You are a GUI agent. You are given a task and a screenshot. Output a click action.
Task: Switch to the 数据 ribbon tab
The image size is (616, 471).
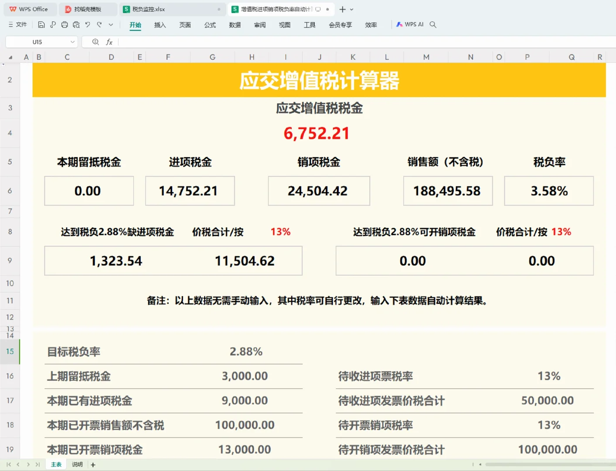point(235,25)
